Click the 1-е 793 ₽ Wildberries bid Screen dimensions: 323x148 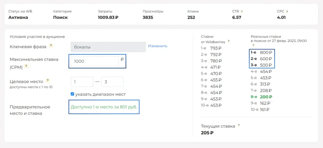pos(211,48)
